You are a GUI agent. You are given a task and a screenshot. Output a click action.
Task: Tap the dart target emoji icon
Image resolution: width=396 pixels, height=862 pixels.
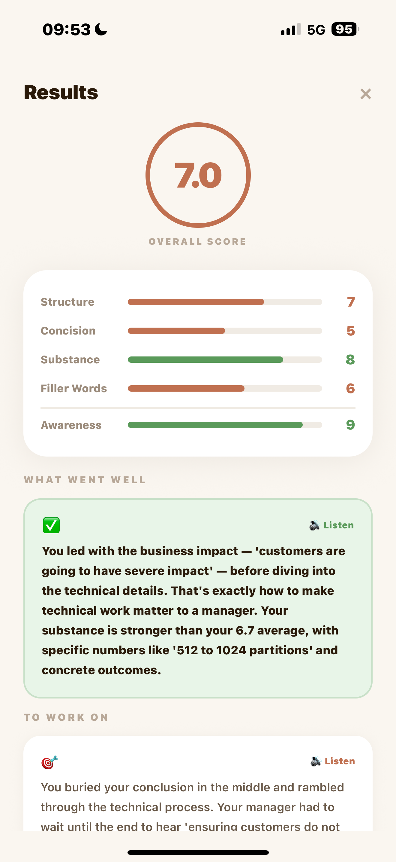(49, 762)
